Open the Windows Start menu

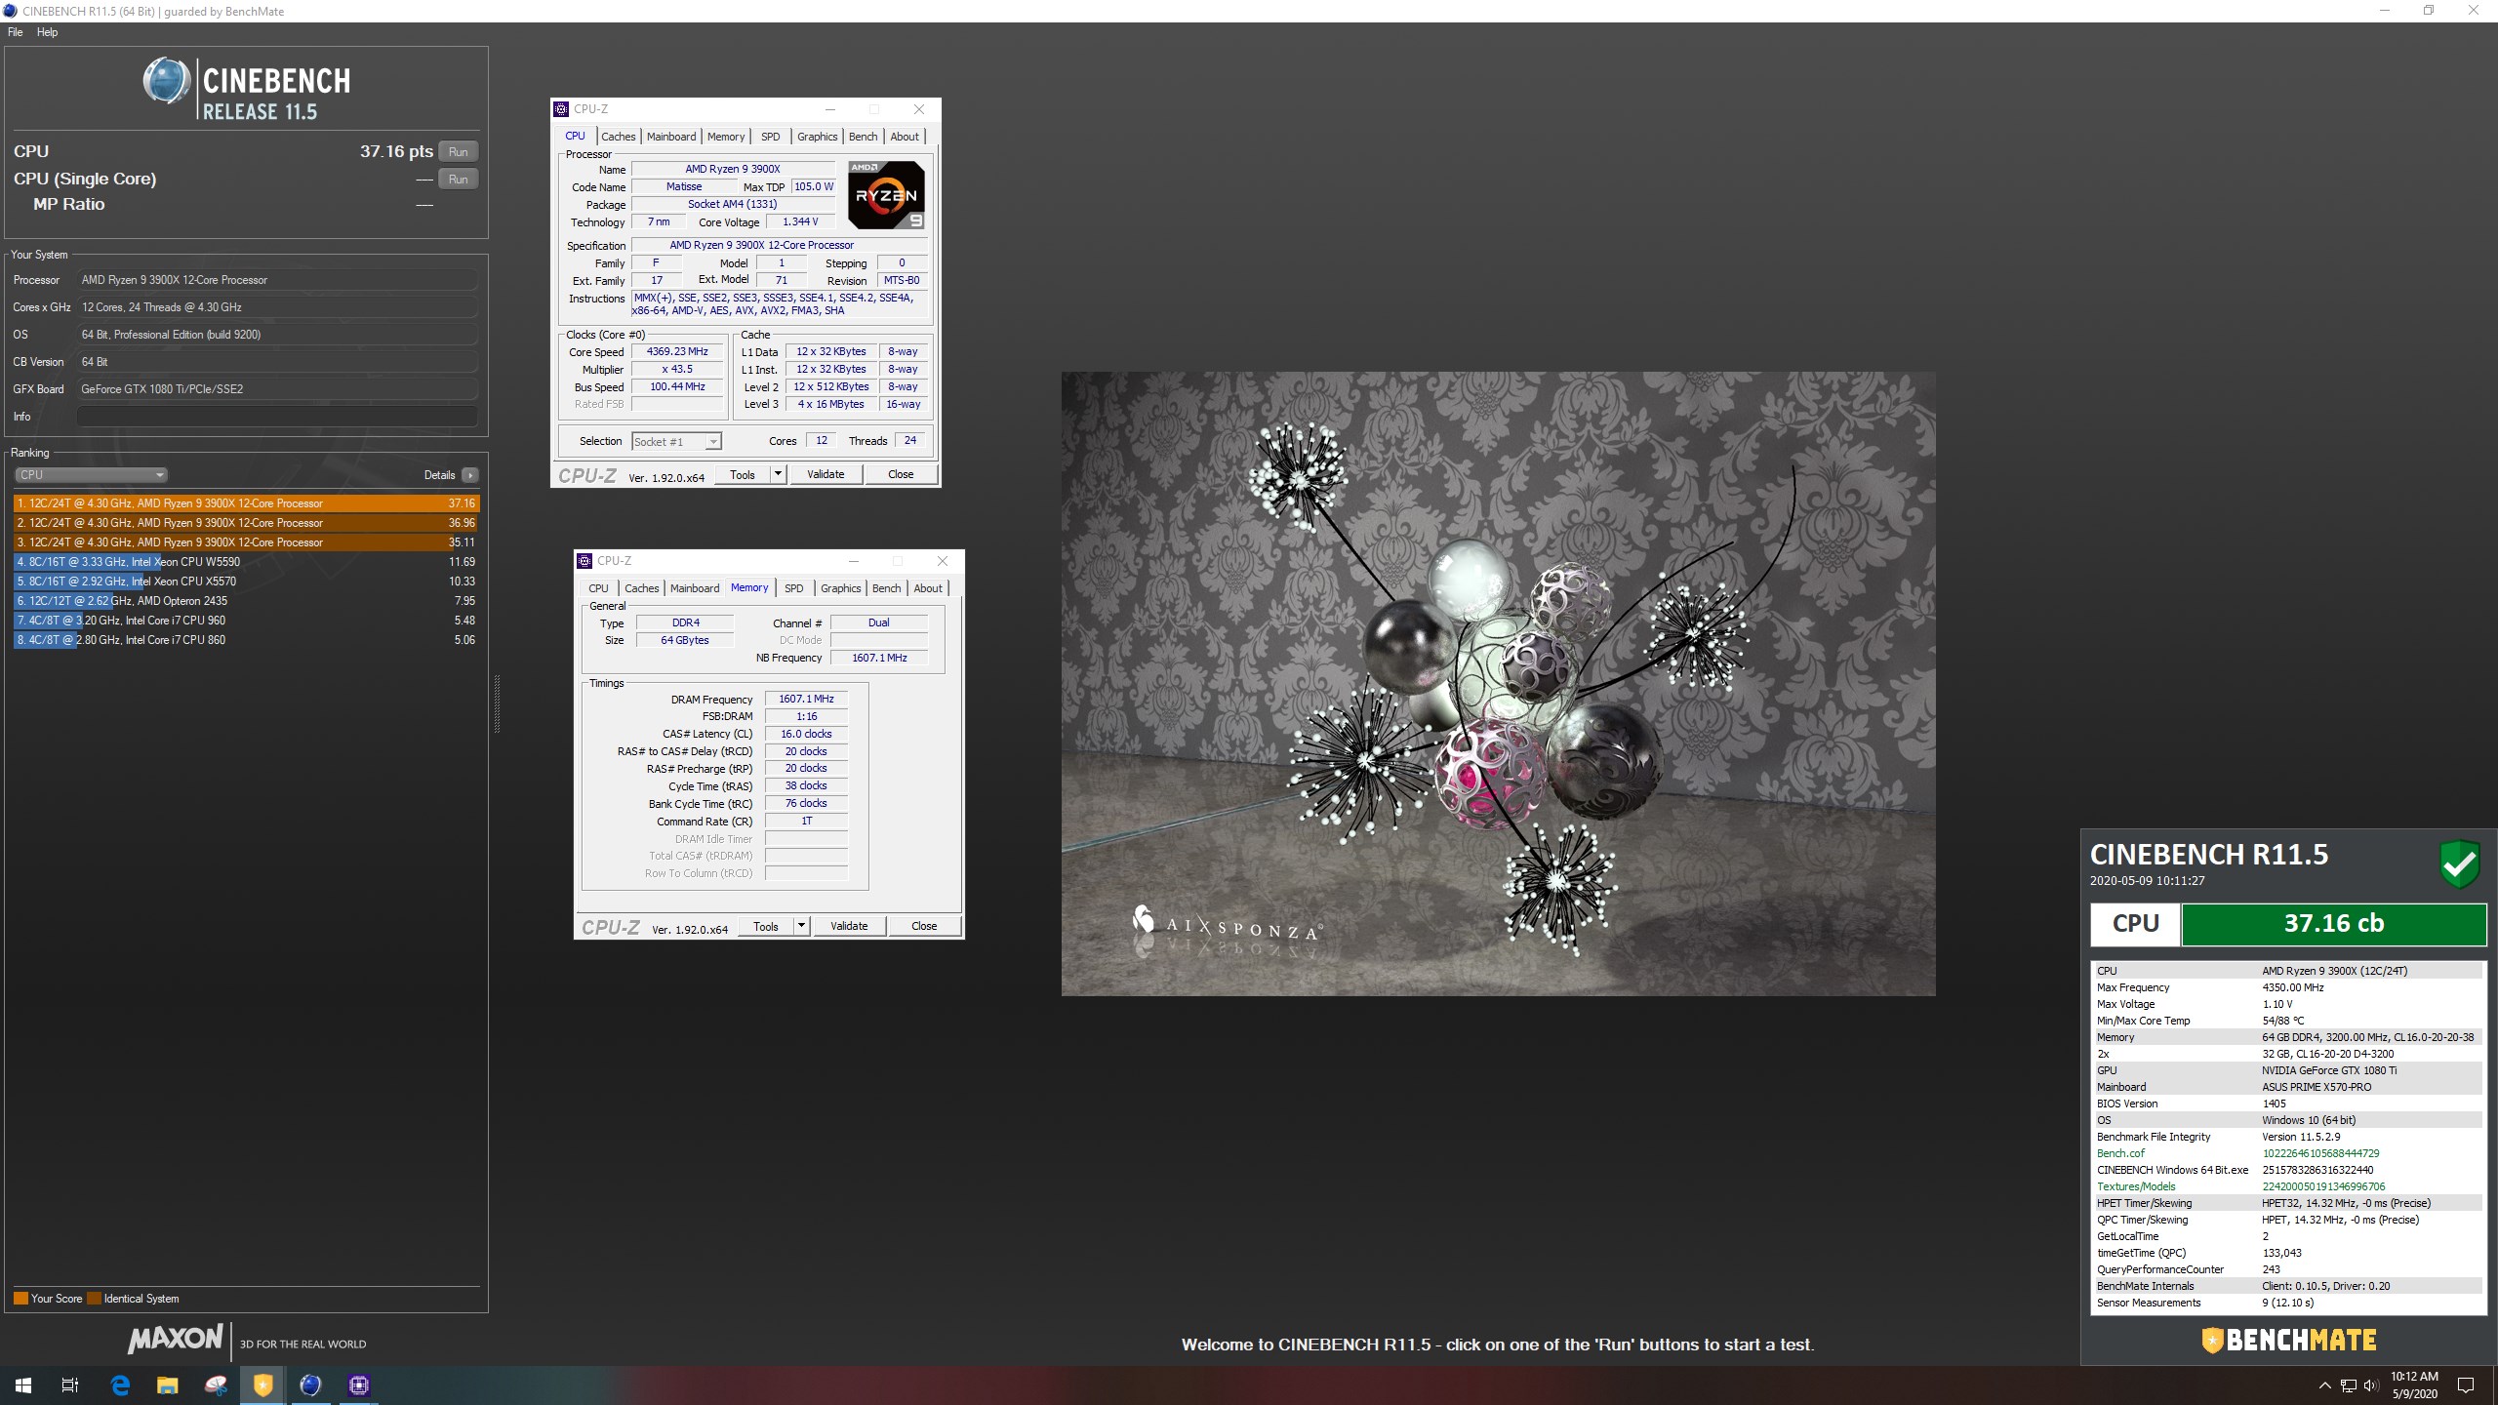(x=23, y=1385)
